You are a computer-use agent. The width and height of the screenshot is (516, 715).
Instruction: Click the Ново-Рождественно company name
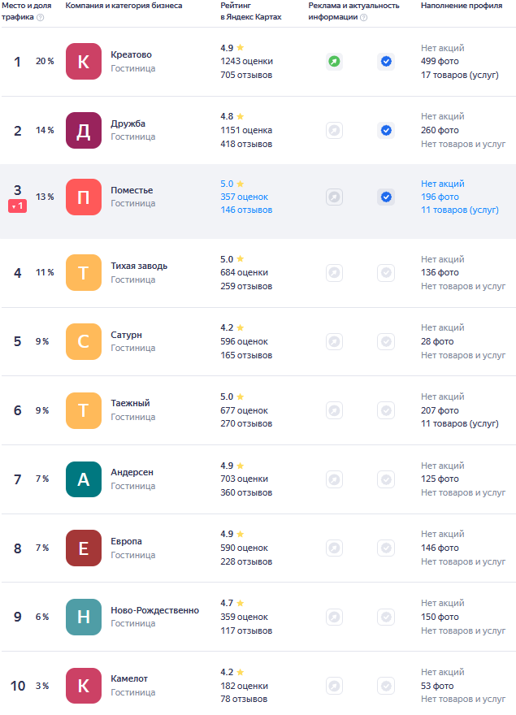coord(155,610)
